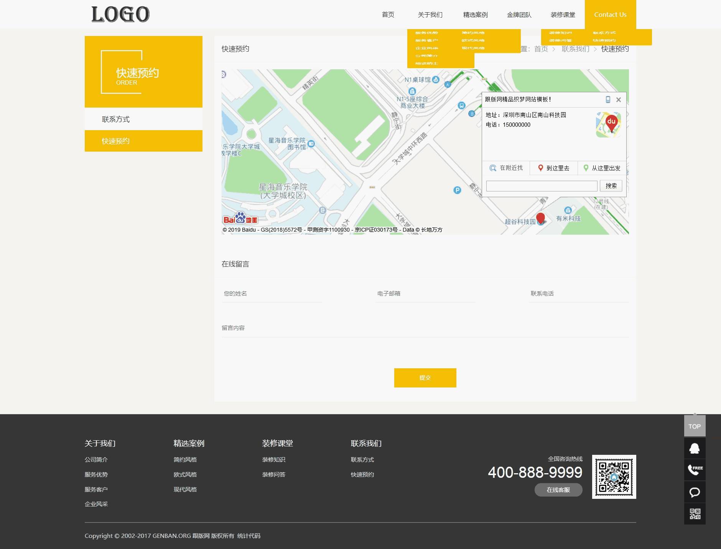
Task: Open 现代风格 link in footer
Action: [x=185, y=489]
